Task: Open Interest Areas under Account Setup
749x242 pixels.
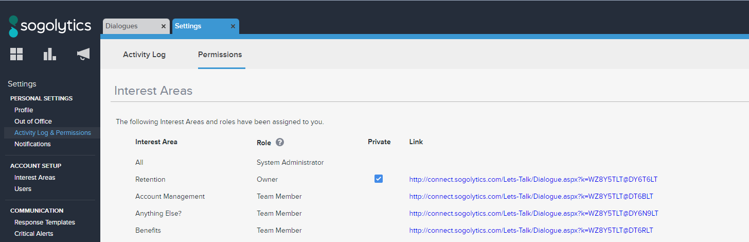Action: click(x=34, y=178)
